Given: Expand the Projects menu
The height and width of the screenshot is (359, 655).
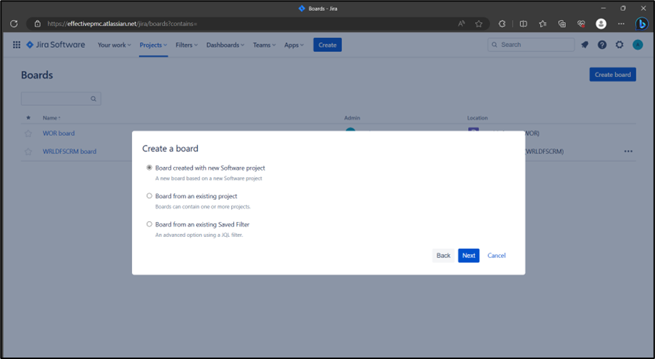Looking at the screenshot, I should click(153, 45).
